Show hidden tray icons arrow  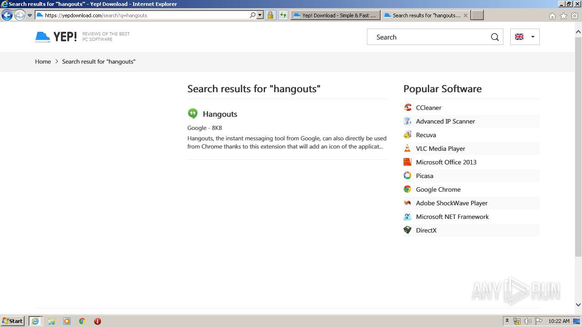pyautogui.click(x=507, y=321)
